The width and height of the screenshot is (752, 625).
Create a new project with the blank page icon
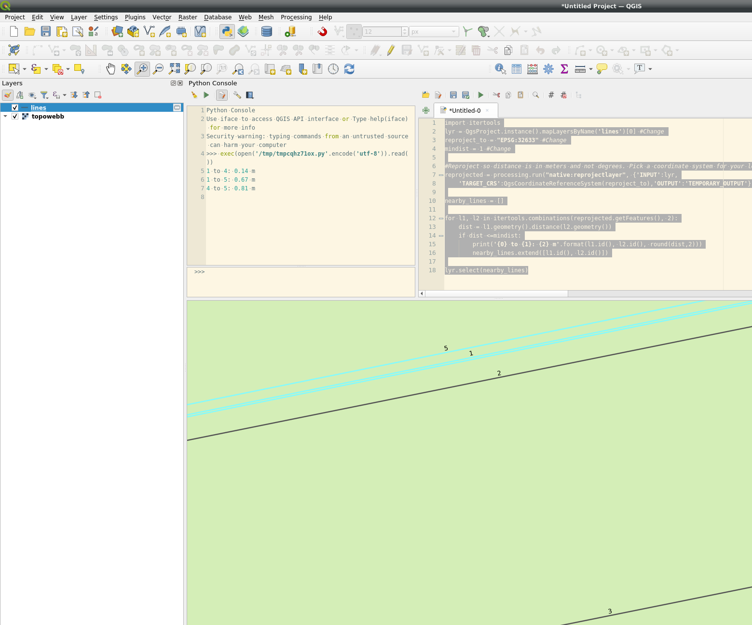coord(14,32)
